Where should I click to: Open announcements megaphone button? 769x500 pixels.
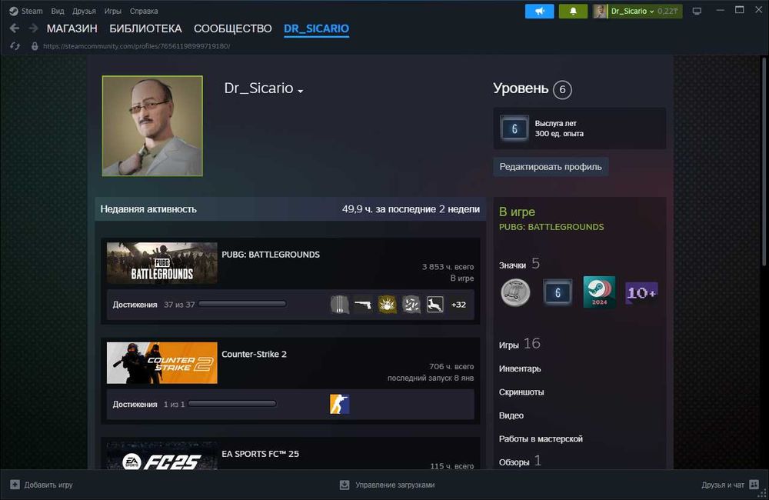(540, 11)
